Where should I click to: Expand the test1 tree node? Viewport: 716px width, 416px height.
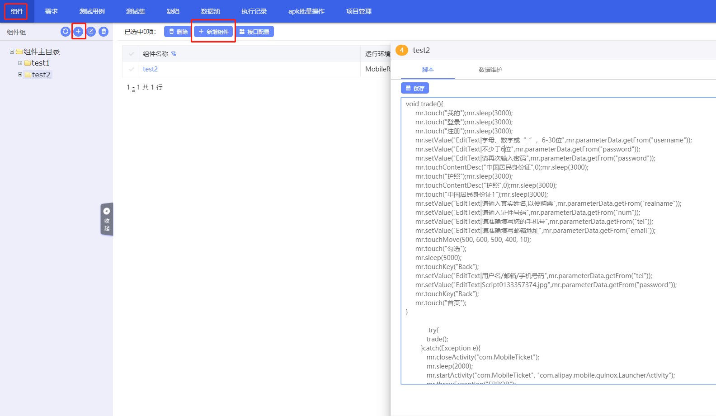coord(20,63)
